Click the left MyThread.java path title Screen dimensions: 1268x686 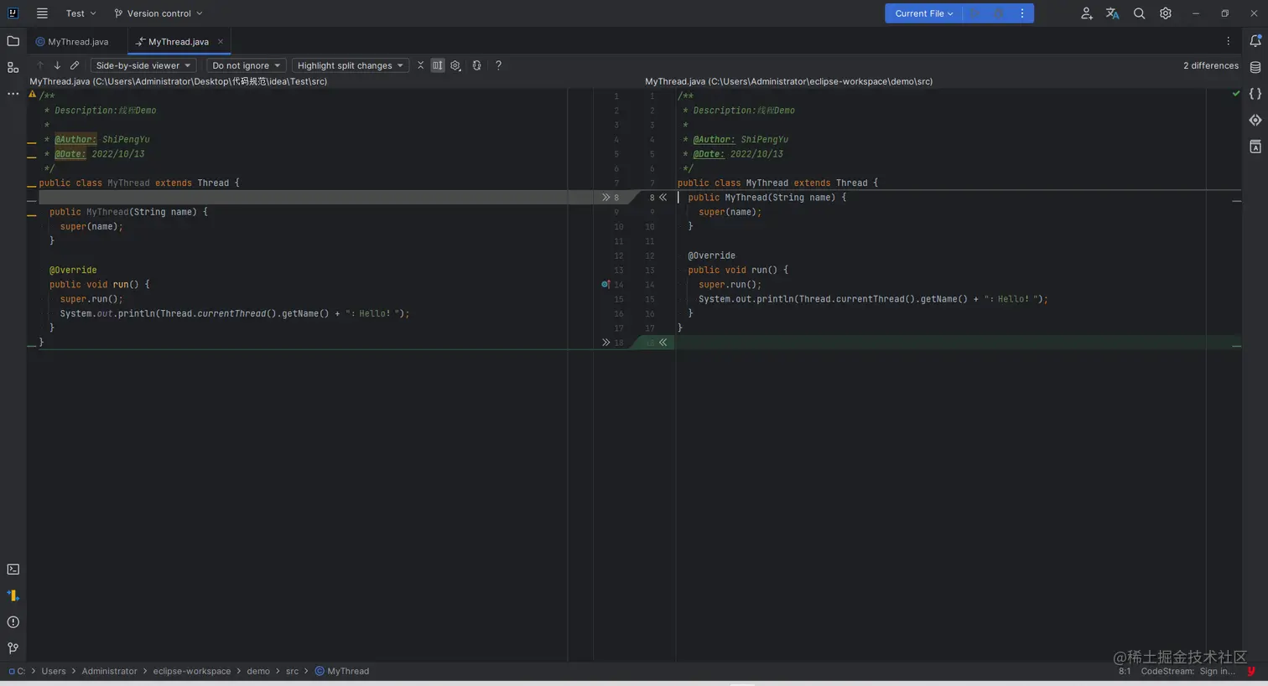coord(179,81)
